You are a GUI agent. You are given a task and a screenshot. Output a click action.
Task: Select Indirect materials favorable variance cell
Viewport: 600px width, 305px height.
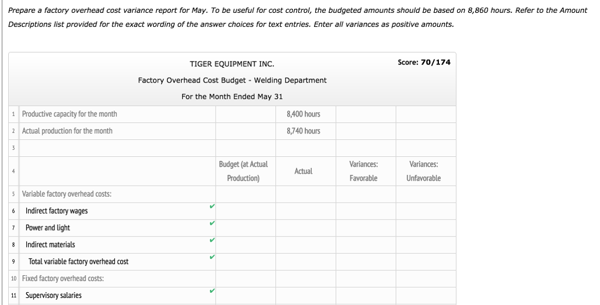pos(366,245)
